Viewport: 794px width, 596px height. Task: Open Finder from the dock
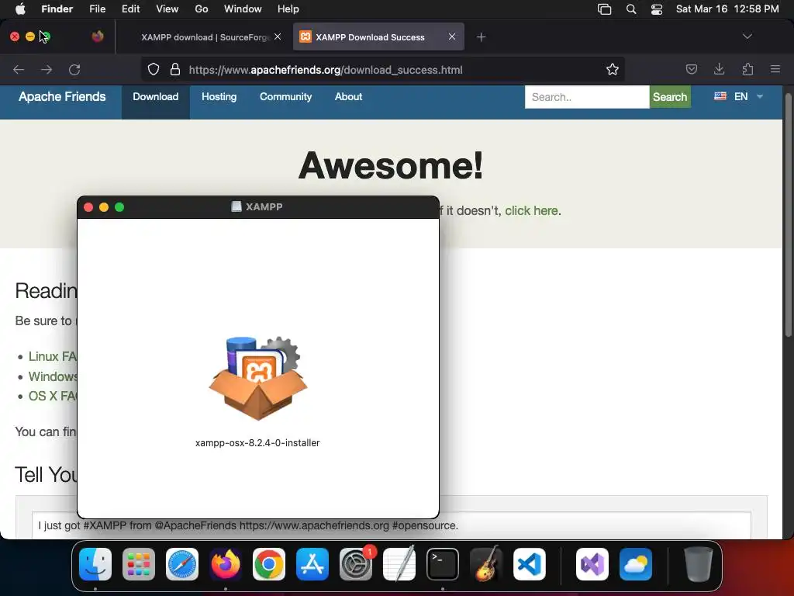[95, 564]
